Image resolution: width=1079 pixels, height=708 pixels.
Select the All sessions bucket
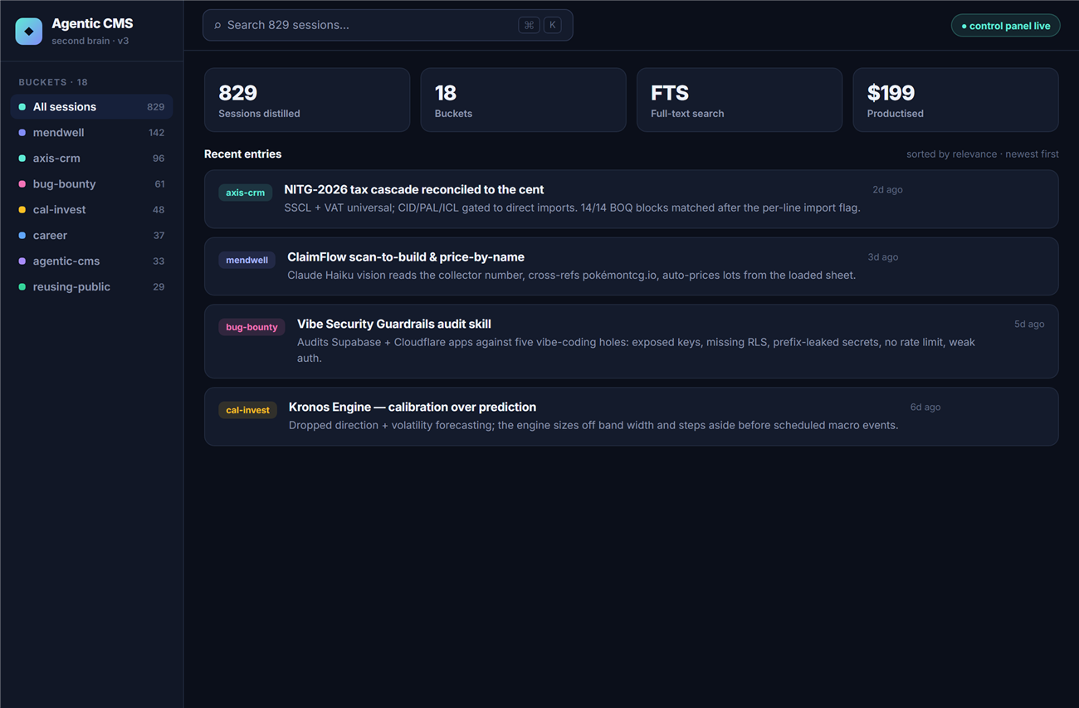tap(91, 107)
